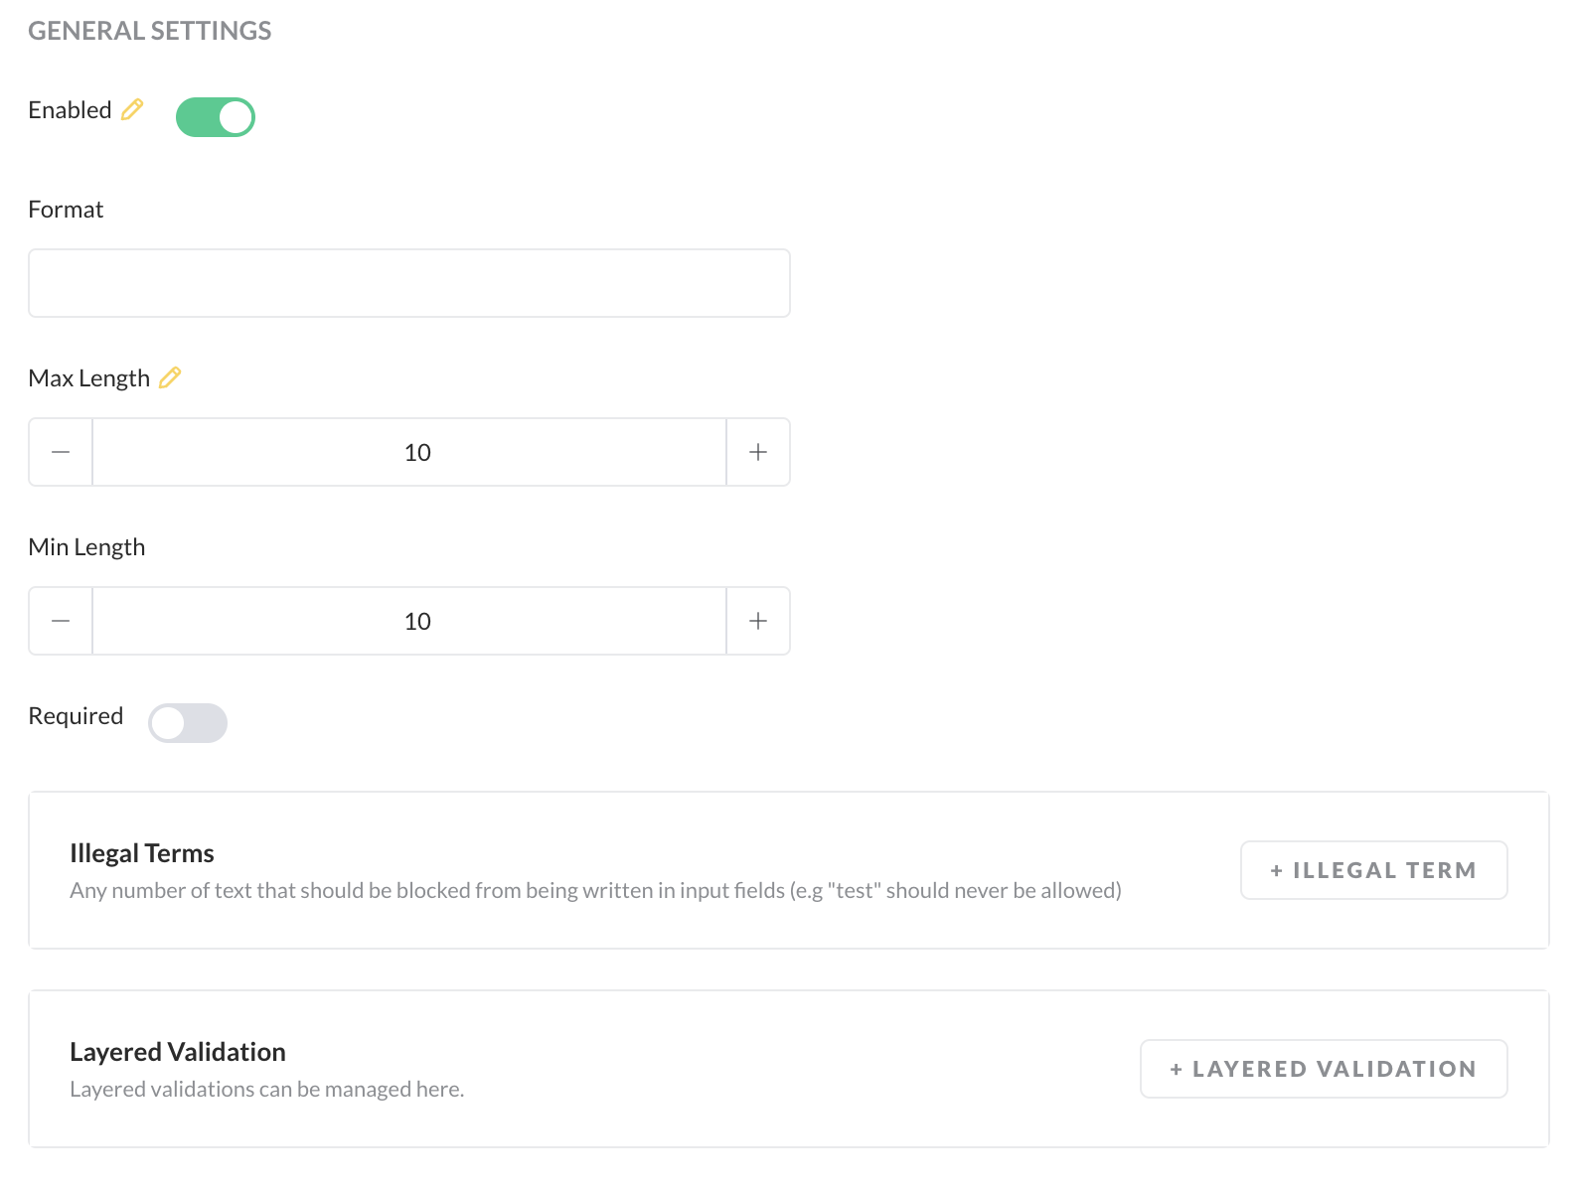Decrease Min Length using the minus button
The width and height of the screenshot is (1578, 1190).
tap(61, 621)
